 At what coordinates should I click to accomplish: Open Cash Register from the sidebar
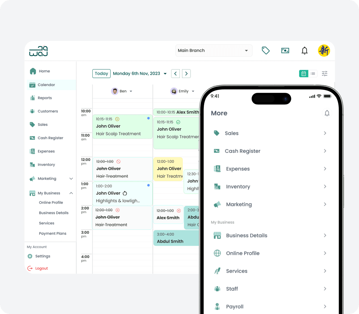click(51, 138)
